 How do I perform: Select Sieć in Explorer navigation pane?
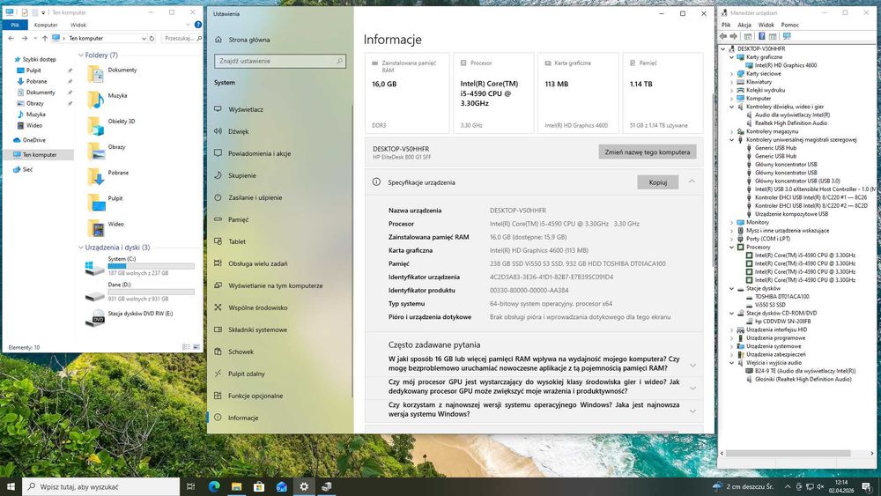pos(27,169)
